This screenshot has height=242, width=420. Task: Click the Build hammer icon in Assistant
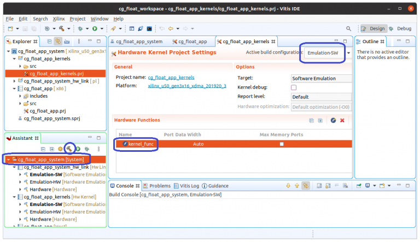69,149
